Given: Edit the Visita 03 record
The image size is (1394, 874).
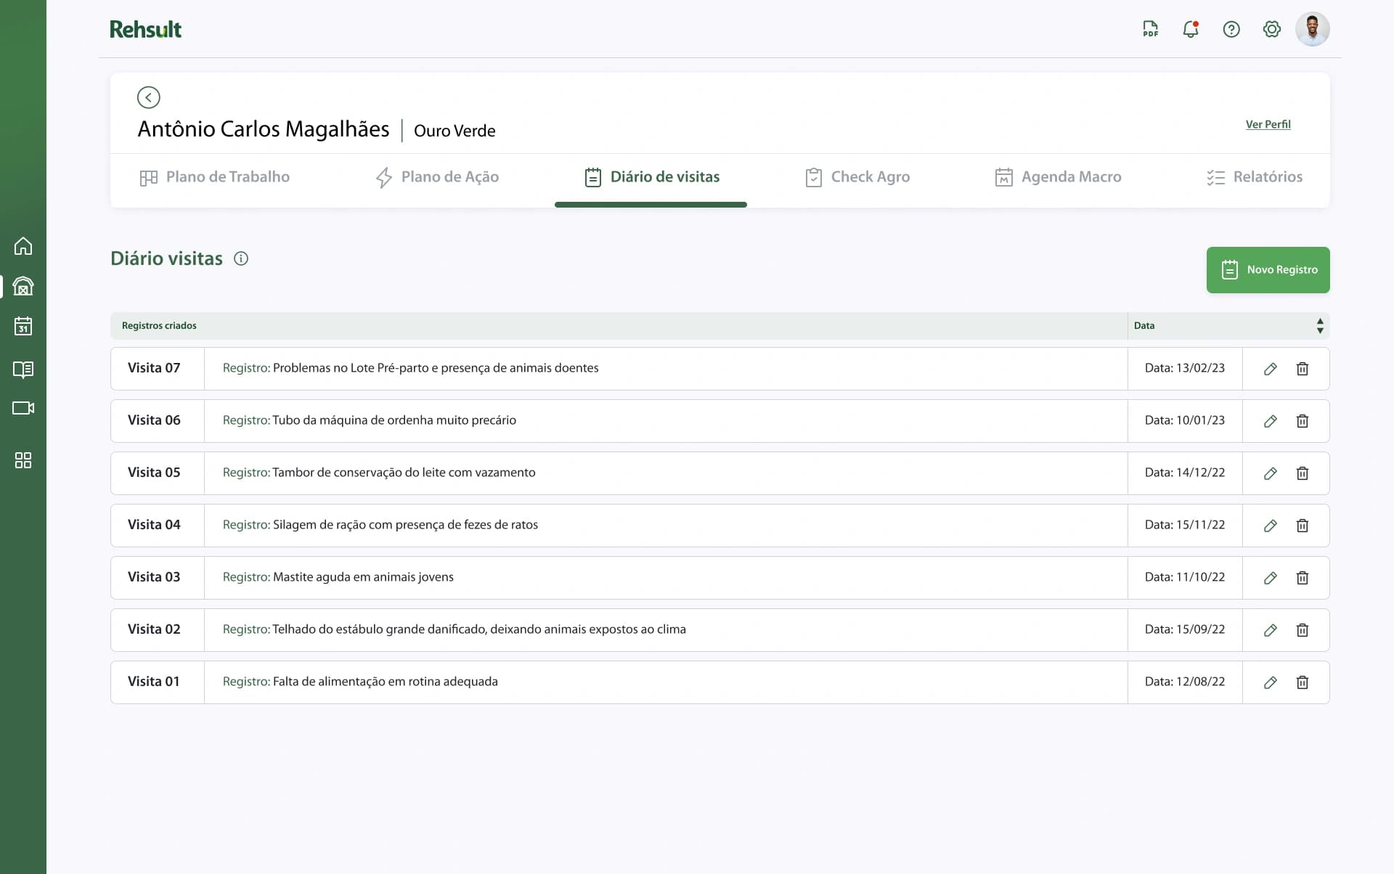Looking at the screenshot, I should (x=1271, y=578).
